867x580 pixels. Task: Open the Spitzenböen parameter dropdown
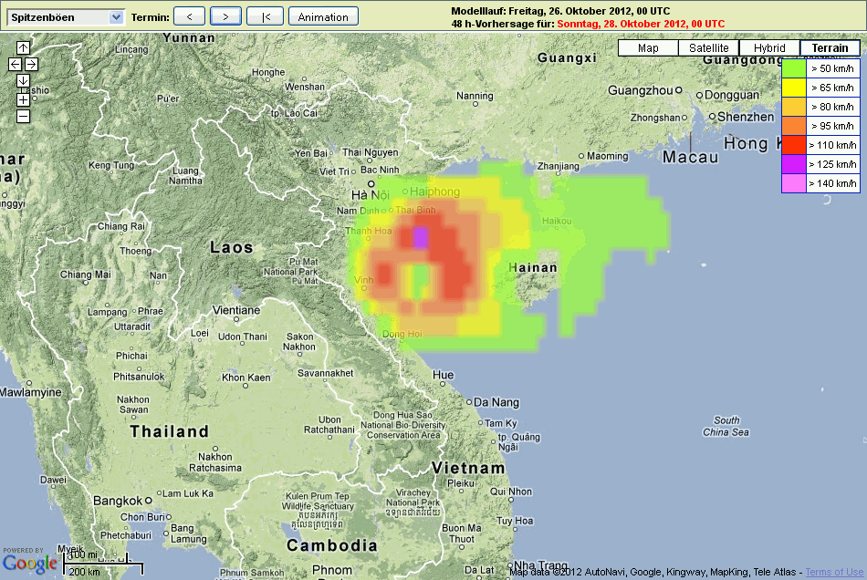66,17
